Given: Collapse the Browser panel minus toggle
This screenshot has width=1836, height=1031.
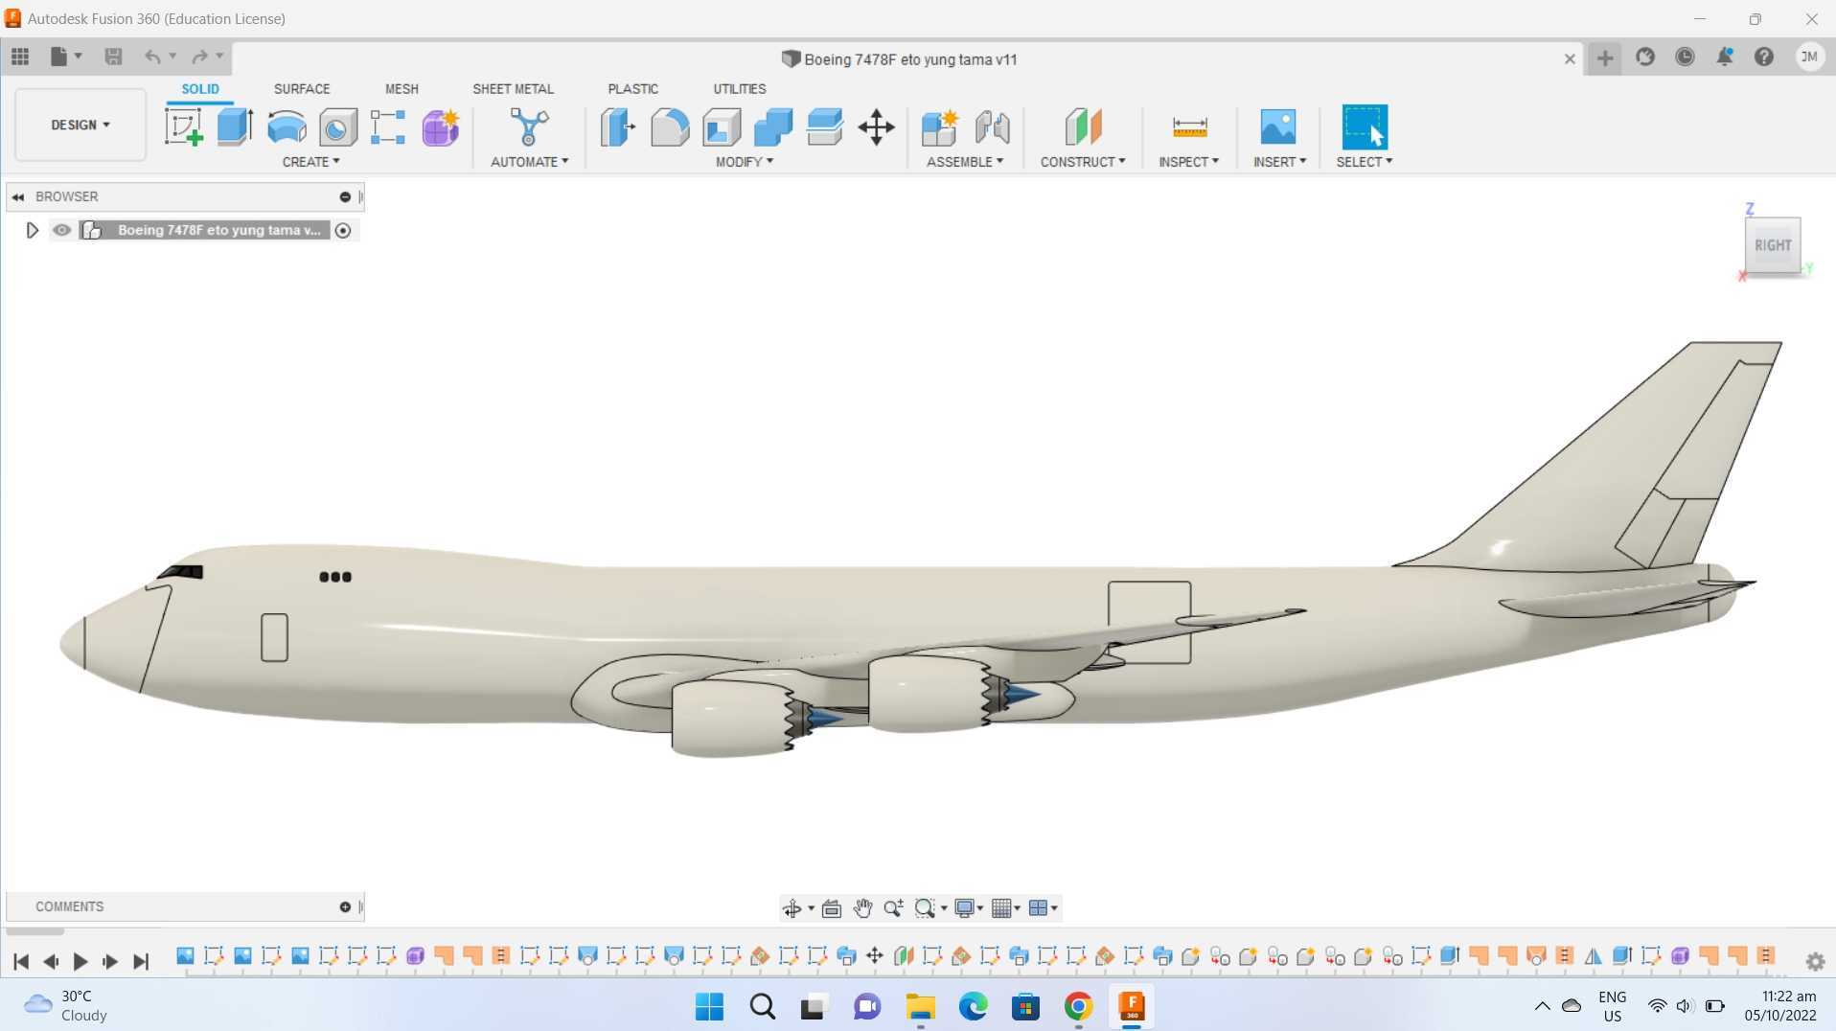Looking at the screenshot, I should click(x=345, y=196).
